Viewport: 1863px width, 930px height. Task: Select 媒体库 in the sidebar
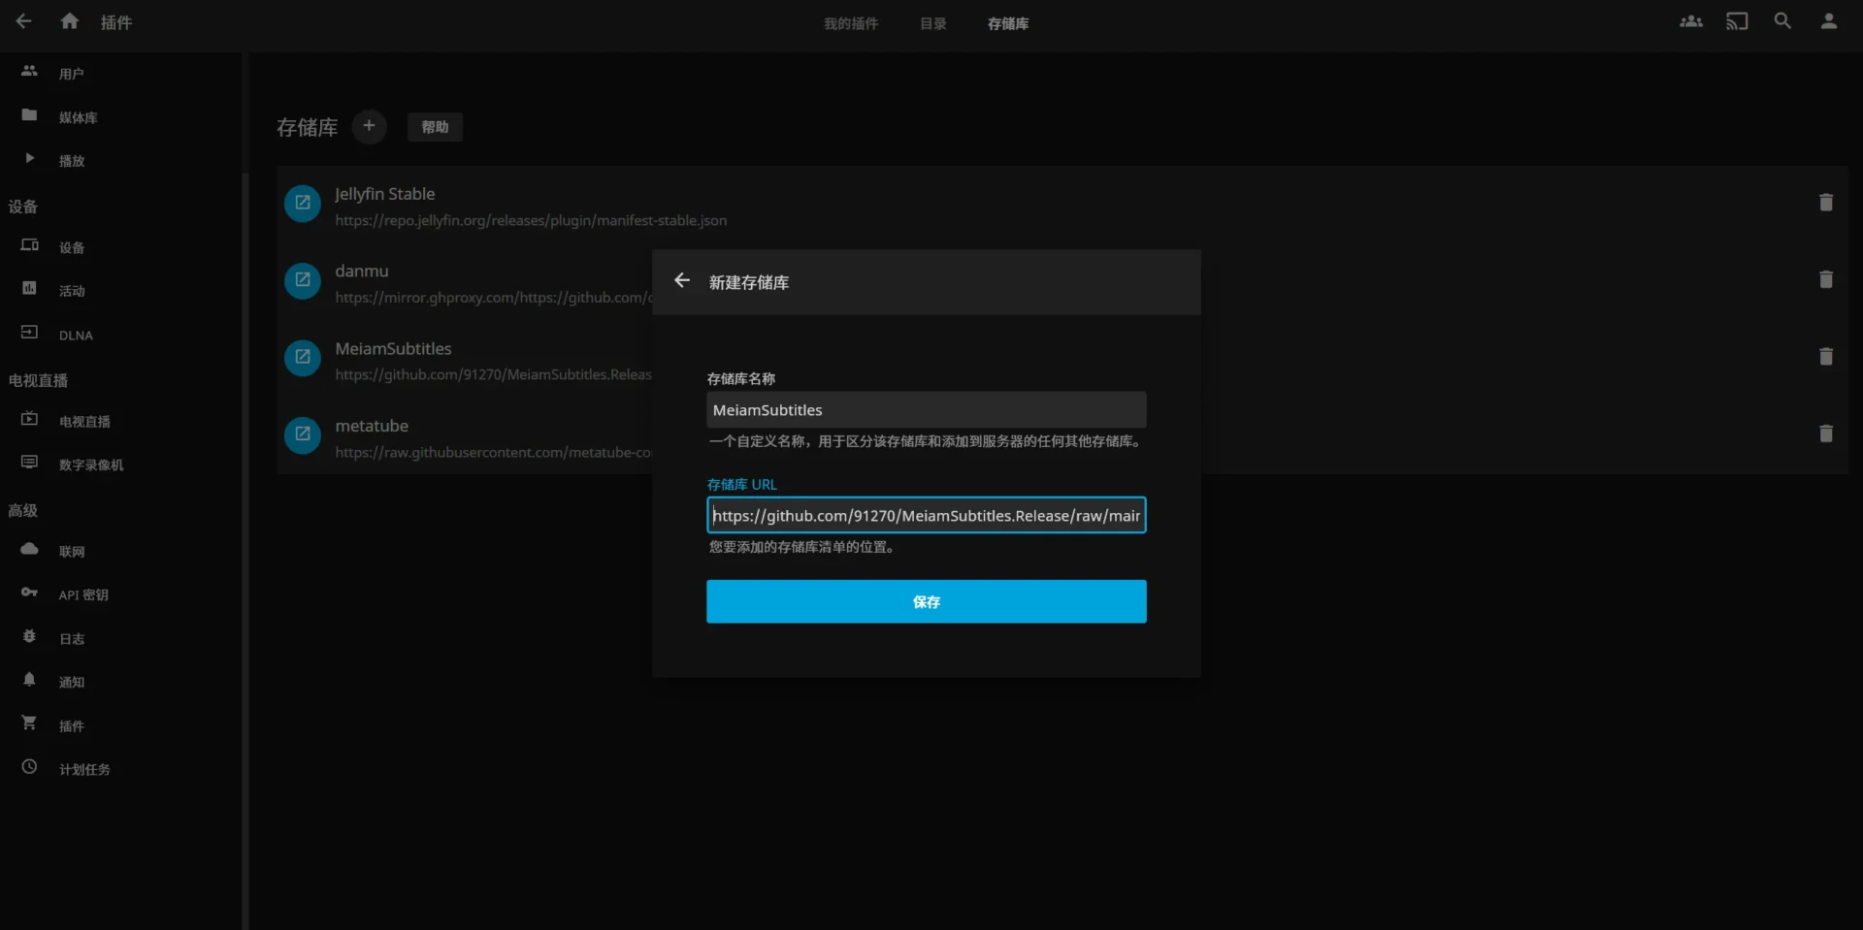tap(78, 117)
